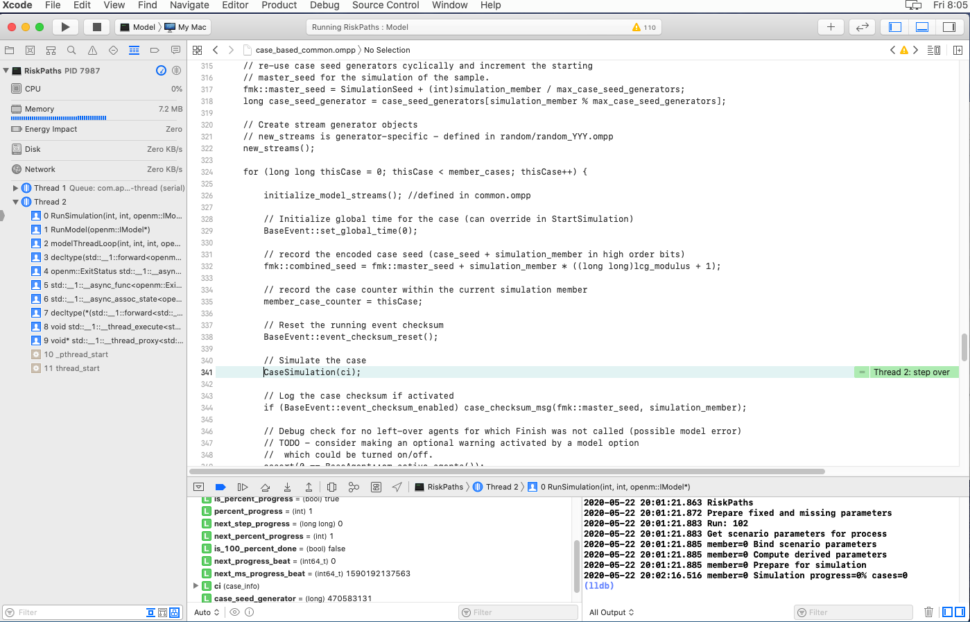The image size is (970, 622).
Task: Open Code Review arrows button
Action: pos(862,27)
